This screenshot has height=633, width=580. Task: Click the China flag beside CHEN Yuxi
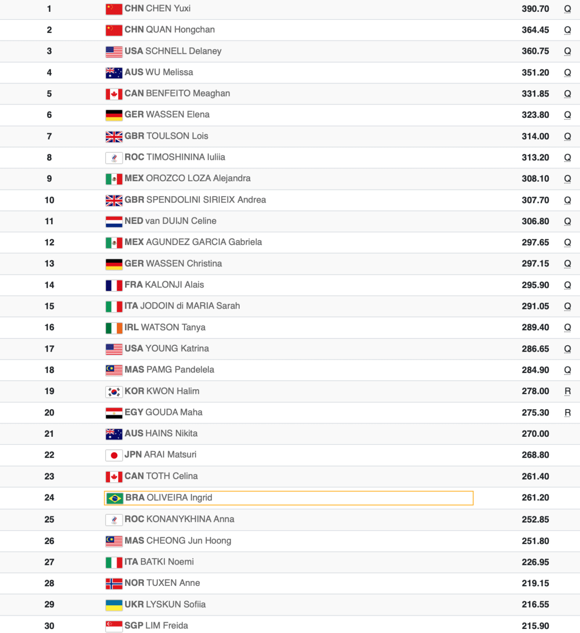114,9
